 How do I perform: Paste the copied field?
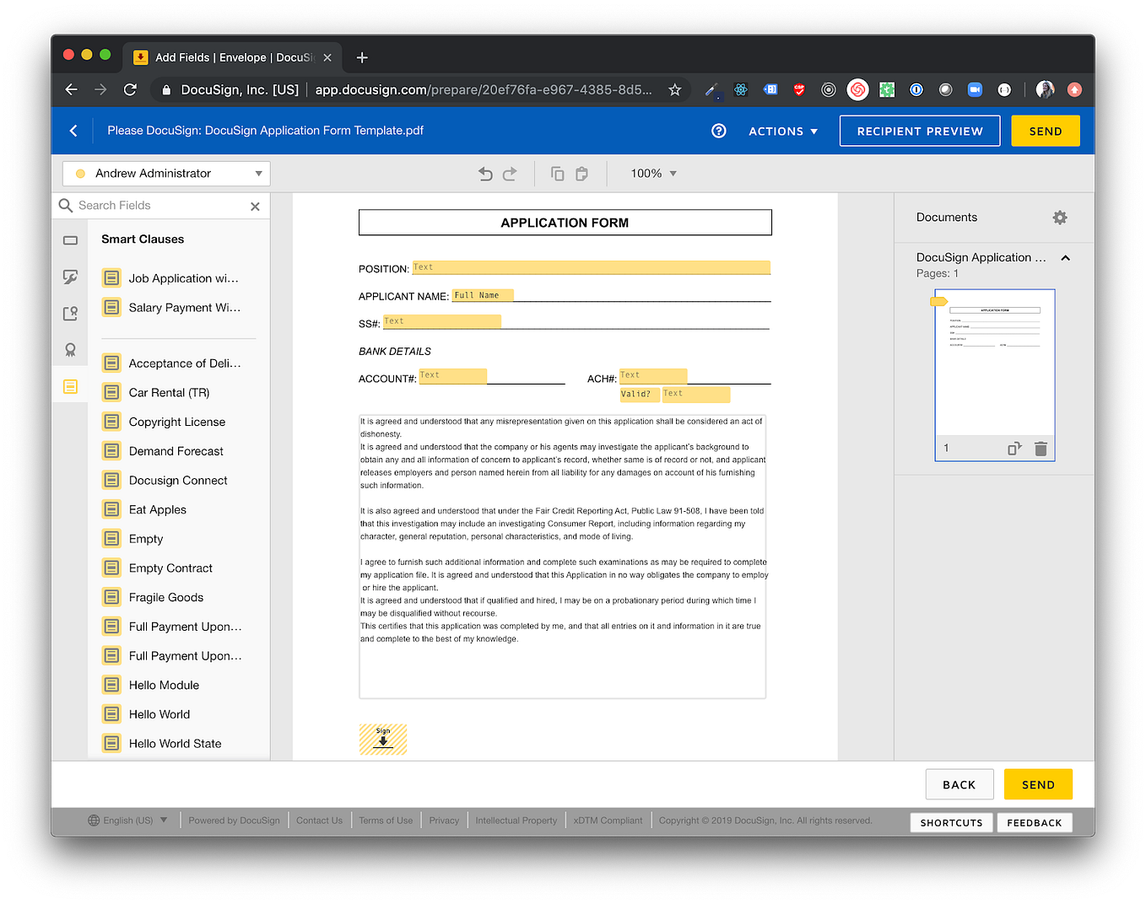pos(581,173)
